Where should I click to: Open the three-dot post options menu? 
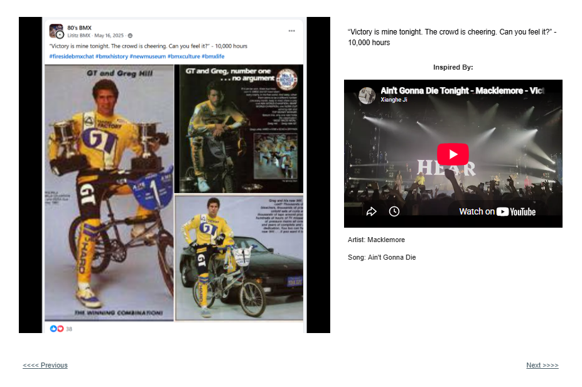point(292,31)
